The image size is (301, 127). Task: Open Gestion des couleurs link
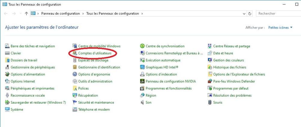coord(228,60)
